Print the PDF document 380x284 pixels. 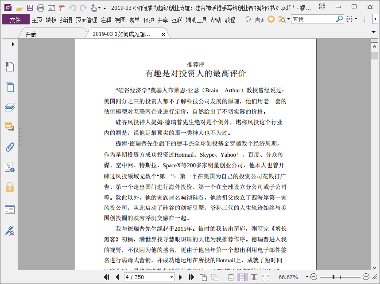tap(40, 8)
